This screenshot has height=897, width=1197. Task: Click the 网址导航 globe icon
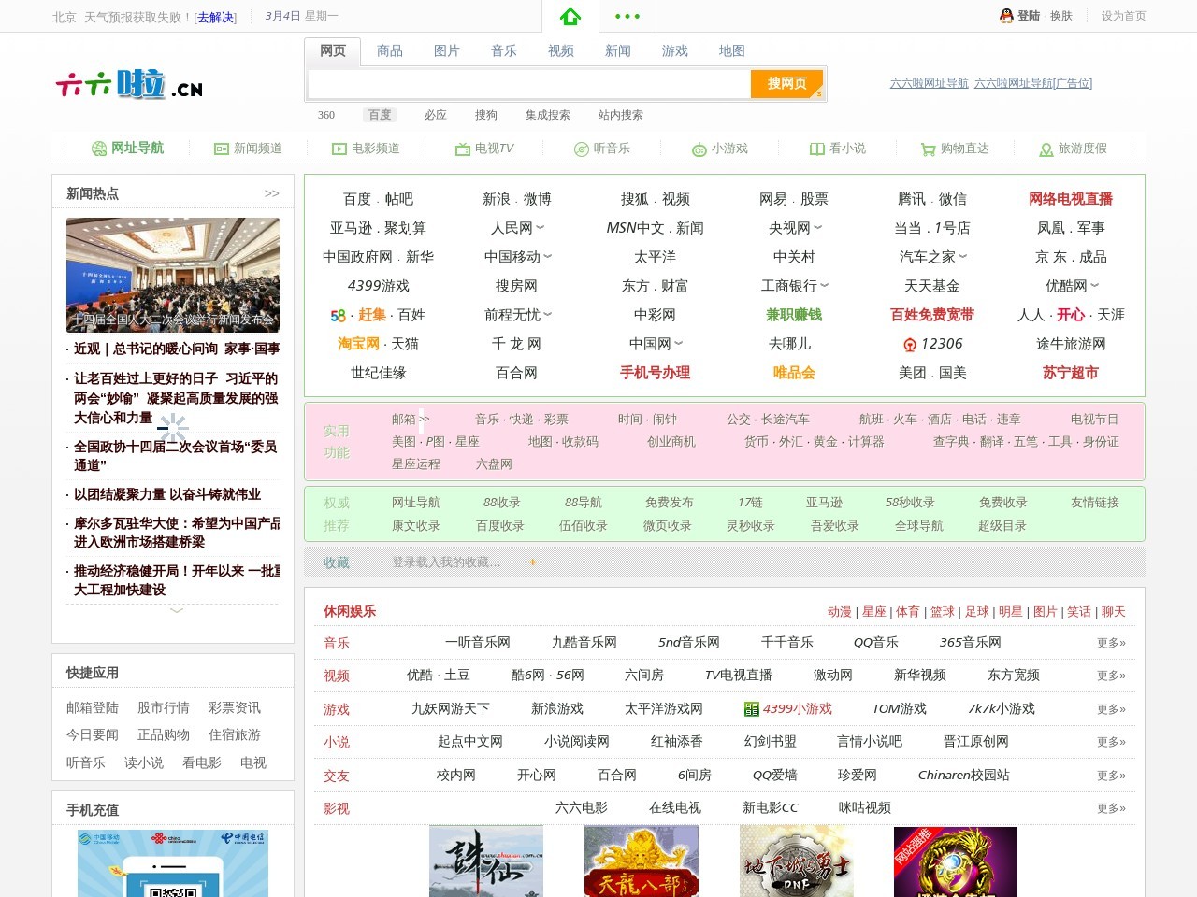pyautogui.click(x=99, y=149)
